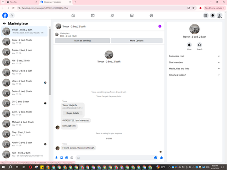Open emoji picker in message box
The image size is (227, 170).
[156, 158]
